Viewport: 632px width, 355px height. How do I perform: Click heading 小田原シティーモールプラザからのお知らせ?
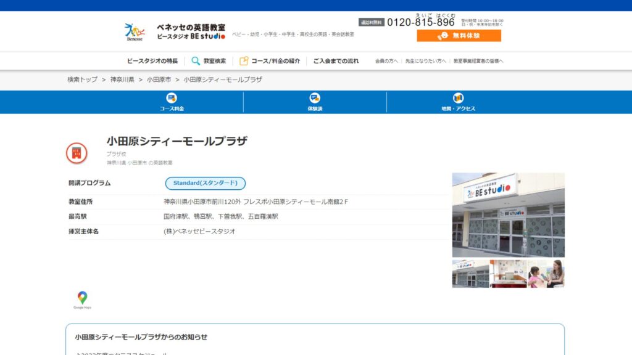(141, 337)
